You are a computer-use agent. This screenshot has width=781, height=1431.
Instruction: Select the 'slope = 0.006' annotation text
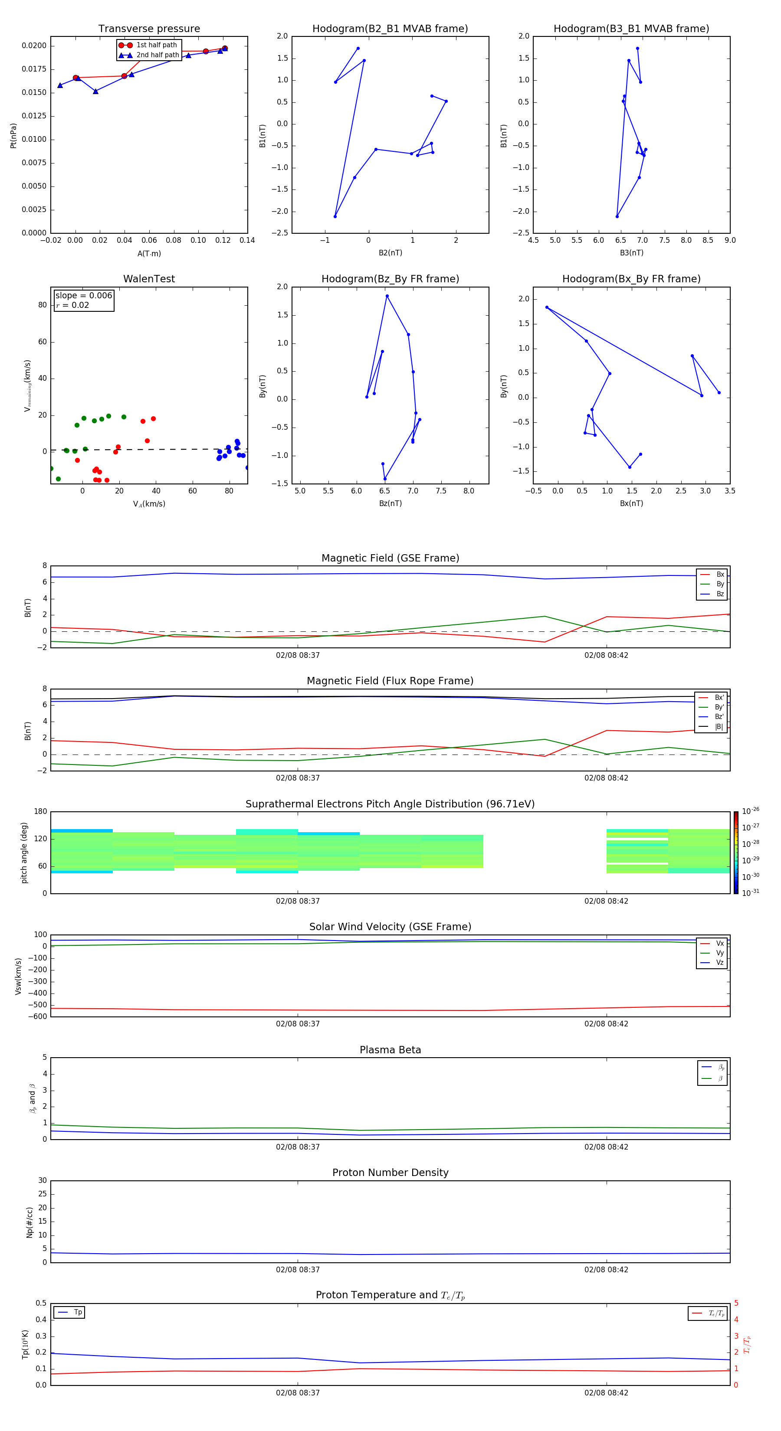(83, 296)
